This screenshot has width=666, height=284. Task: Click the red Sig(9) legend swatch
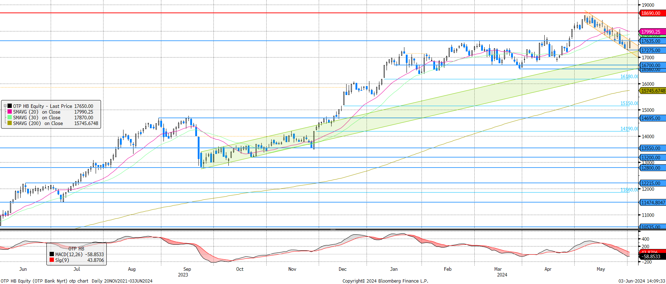click(x=52, y=260)
